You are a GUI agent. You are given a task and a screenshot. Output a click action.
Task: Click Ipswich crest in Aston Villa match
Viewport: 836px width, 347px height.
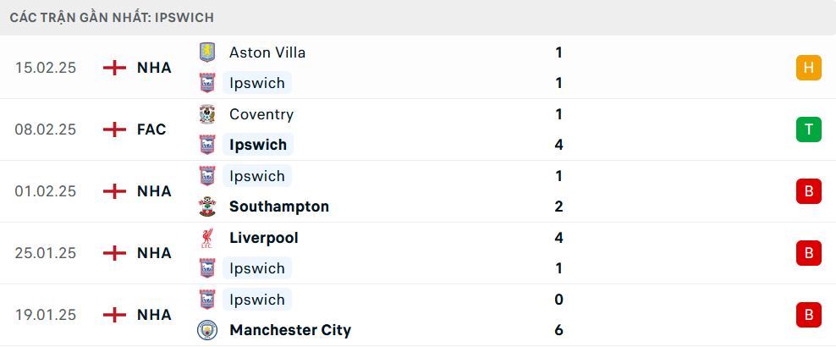[206, 83]
